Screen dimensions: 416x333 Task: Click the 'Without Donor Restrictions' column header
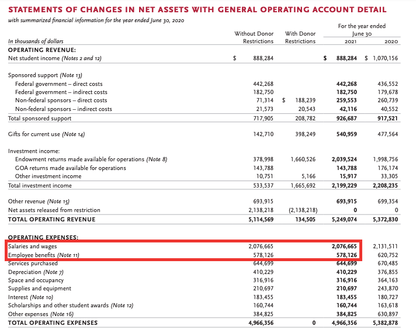pyautogui.click(x=254, y=37)
